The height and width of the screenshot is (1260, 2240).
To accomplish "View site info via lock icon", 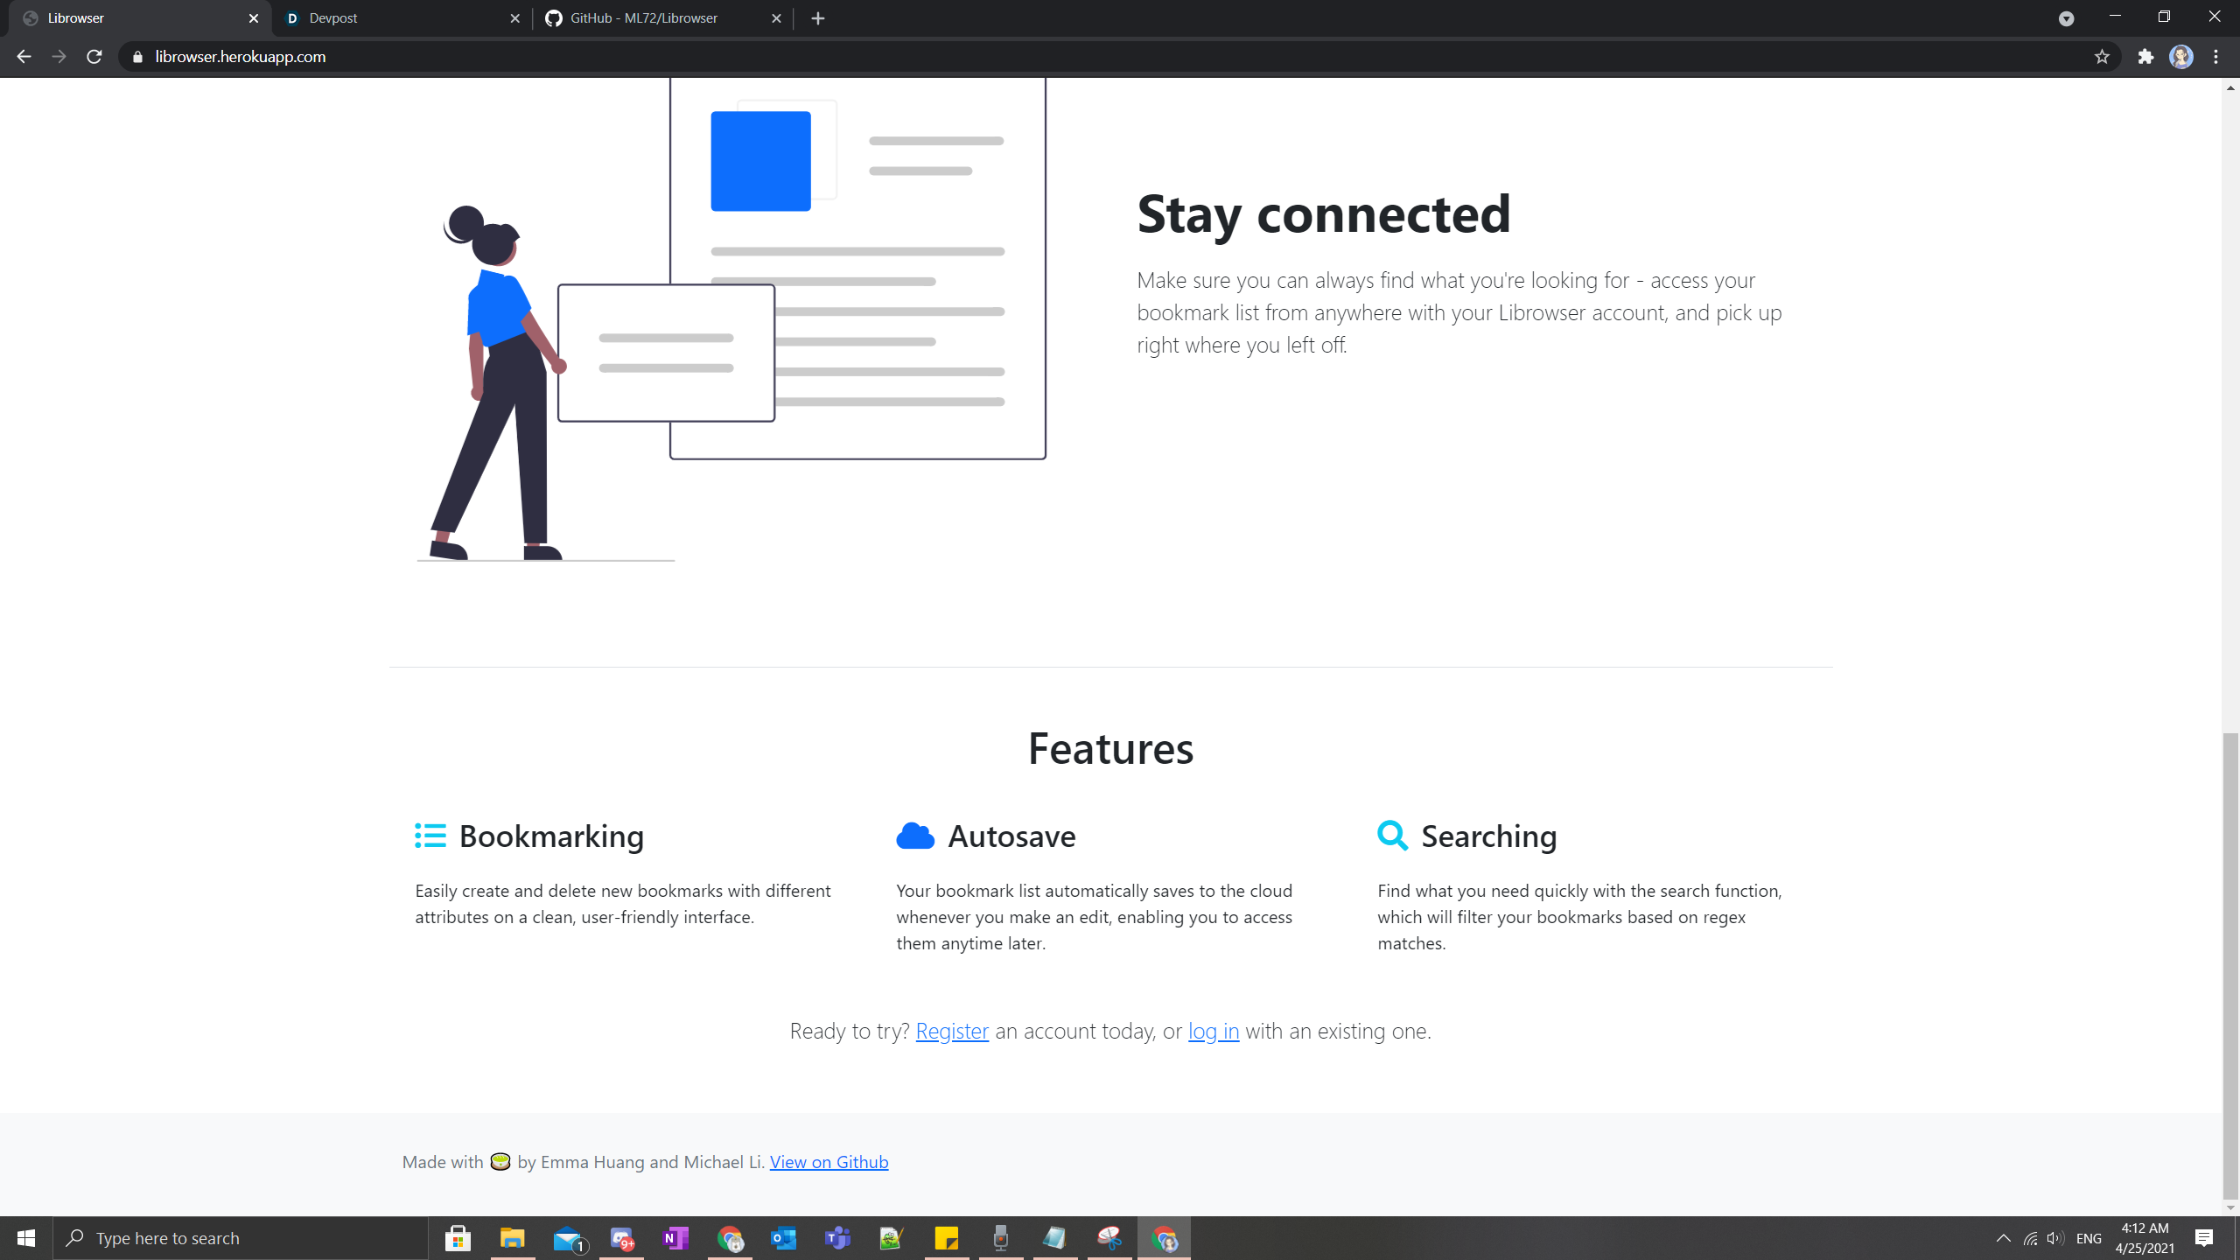I will click(x=137, y=57).
